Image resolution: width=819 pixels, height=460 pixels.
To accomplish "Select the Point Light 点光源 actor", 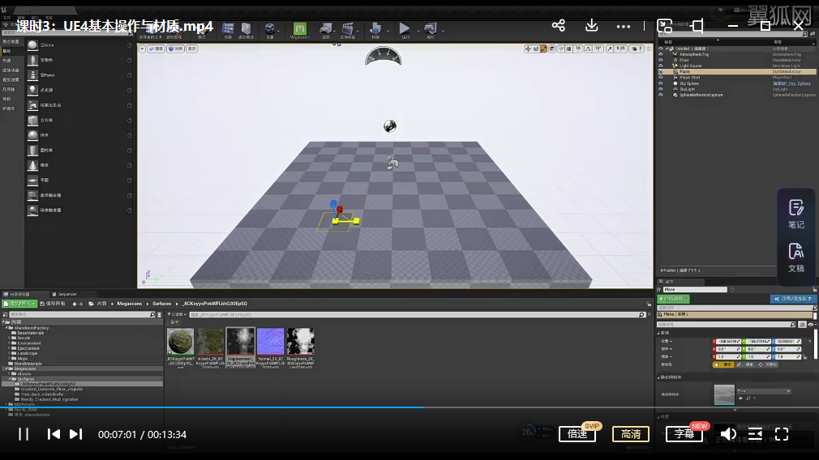I will pyautogui.click(x=79, y=90).
